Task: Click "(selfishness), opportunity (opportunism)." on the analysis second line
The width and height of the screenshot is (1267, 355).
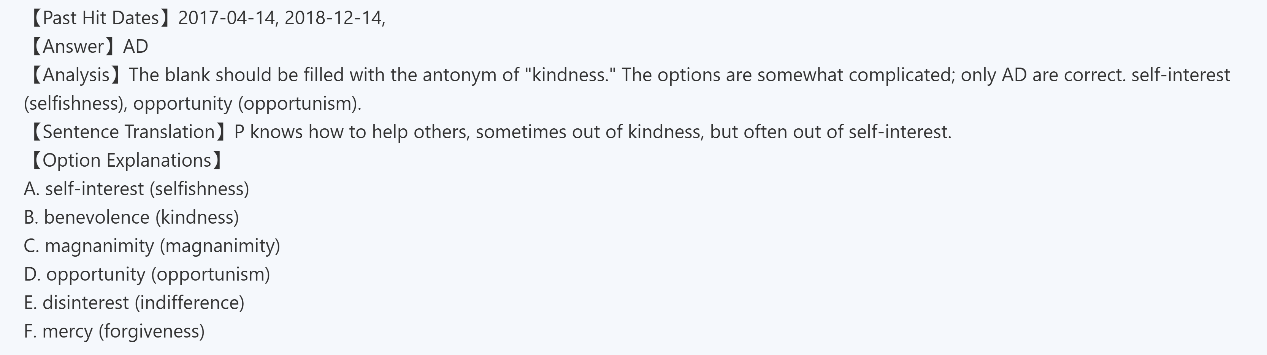Action: pyautogui.click(x=192, y=104)
